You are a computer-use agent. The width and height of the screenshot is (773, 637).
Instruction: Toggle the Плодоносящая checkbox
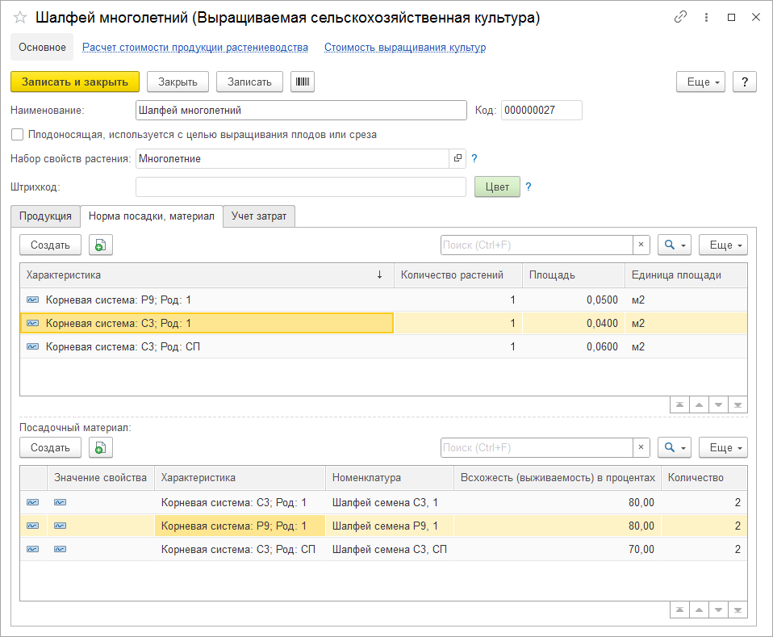18,135
